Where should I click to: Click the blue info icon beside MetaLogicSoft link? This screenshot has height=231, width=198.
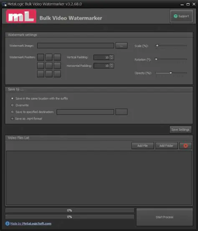point(8,223)
